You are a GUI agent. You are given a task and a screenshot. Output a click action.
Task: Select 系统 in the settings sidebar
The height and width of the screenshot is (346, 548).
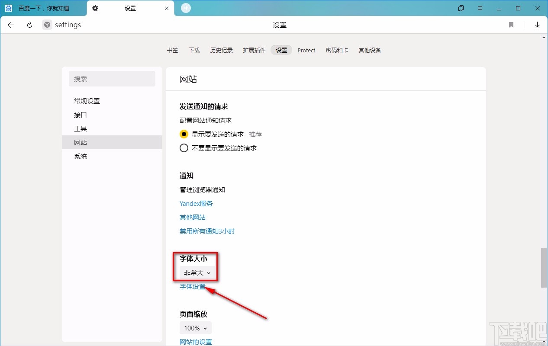(81, 156)
